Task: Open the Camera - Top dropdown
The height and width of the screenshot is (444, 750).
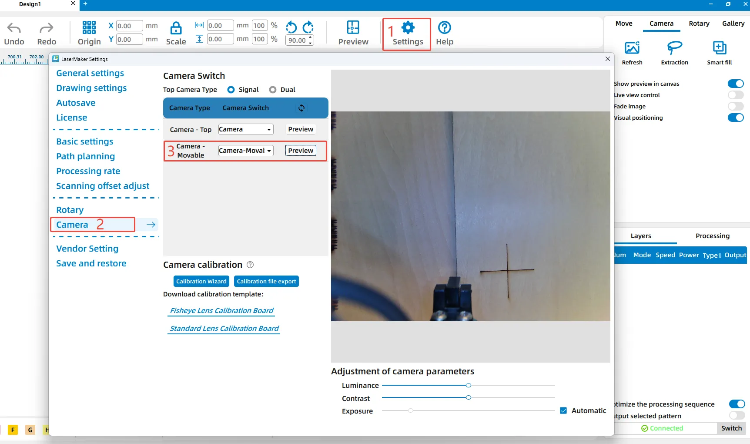Action: tap(245, 129)
